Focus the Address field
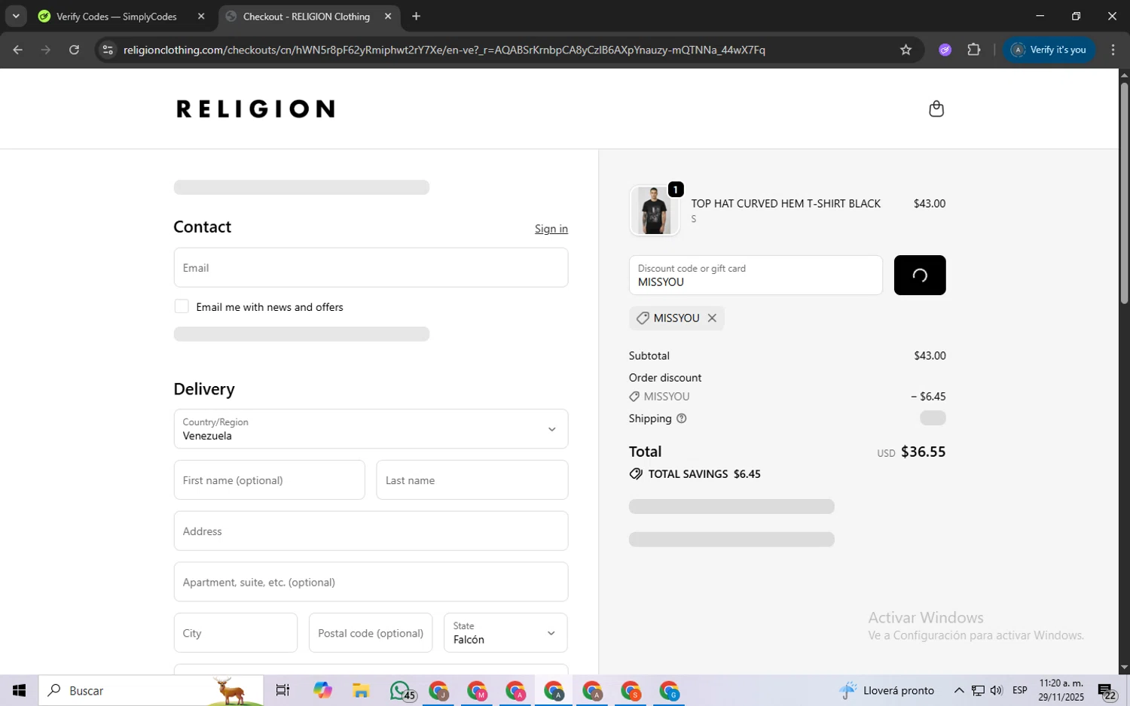Screen dimensions: 1130x706 click(371, 531)
